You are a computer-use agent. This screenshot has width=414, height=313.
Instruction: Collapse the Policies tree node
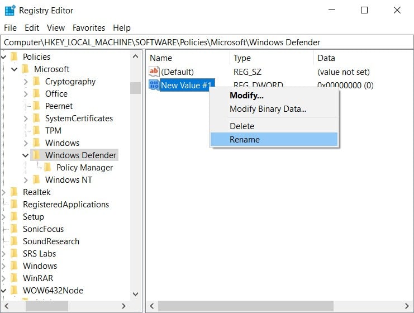click(3, 57)
